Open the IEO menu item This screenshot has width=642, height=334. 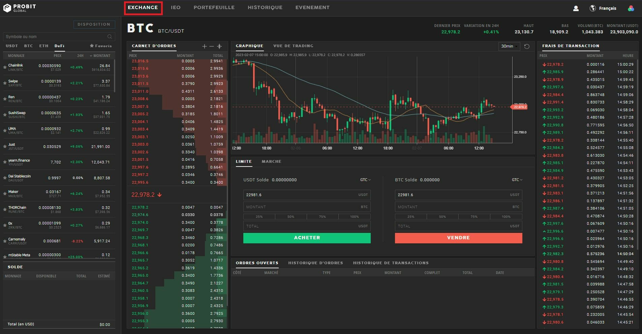coord(176,7)
